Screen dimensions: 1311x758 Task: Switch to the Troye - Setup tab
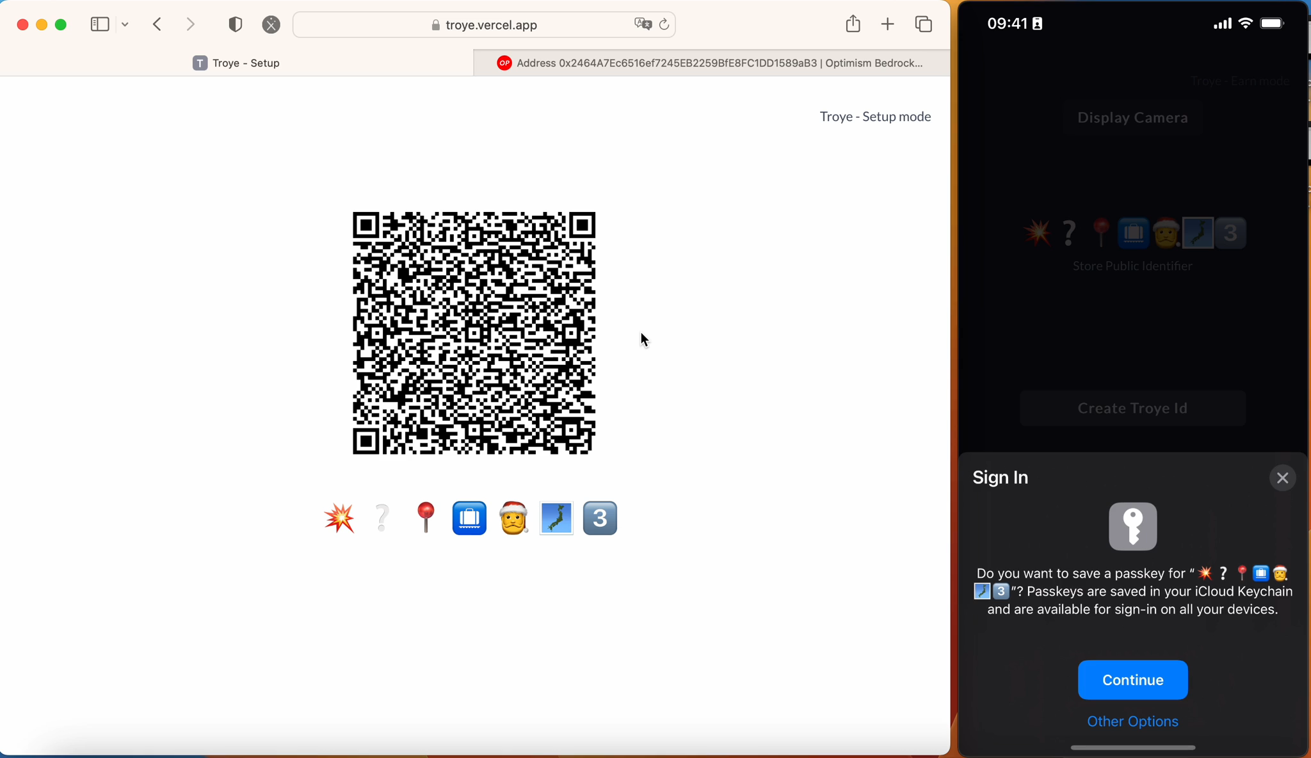click(237, 63)
